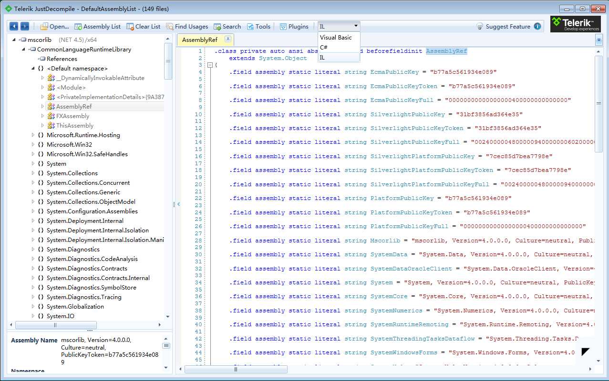Collapse the CommonLanguageRuntimeLibrary node
The width and height of the screenshot is (609, 381).
click(23, 49)
